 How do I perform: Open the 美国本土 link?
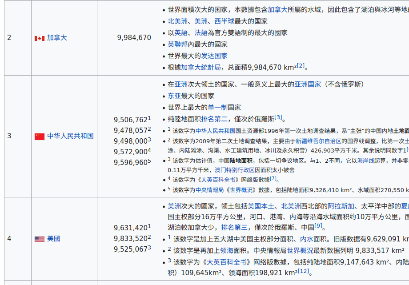[261, 206]
